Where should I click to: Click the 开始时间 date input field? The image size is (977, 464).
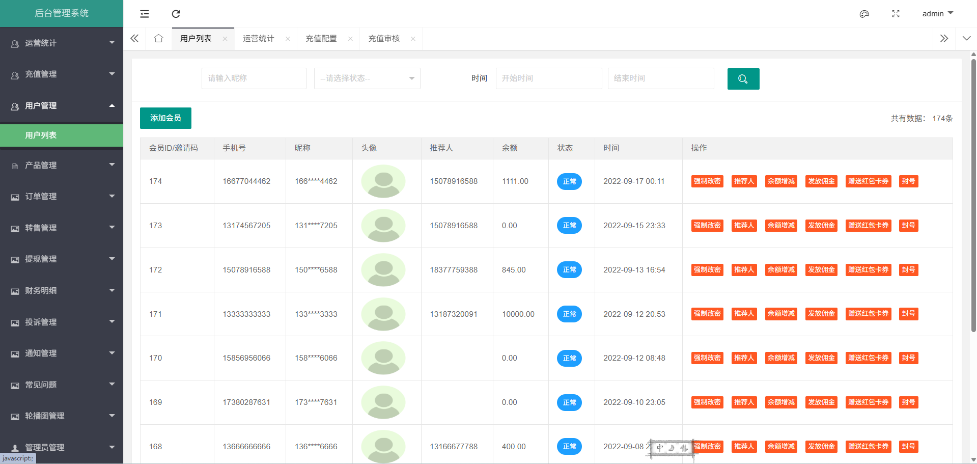[548, 78]
